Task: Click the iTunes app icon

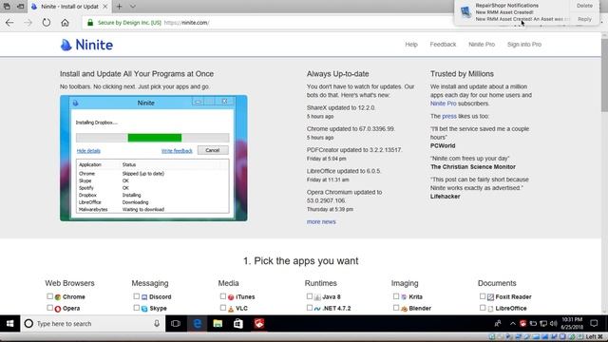Action: click(x=231, y=297)
